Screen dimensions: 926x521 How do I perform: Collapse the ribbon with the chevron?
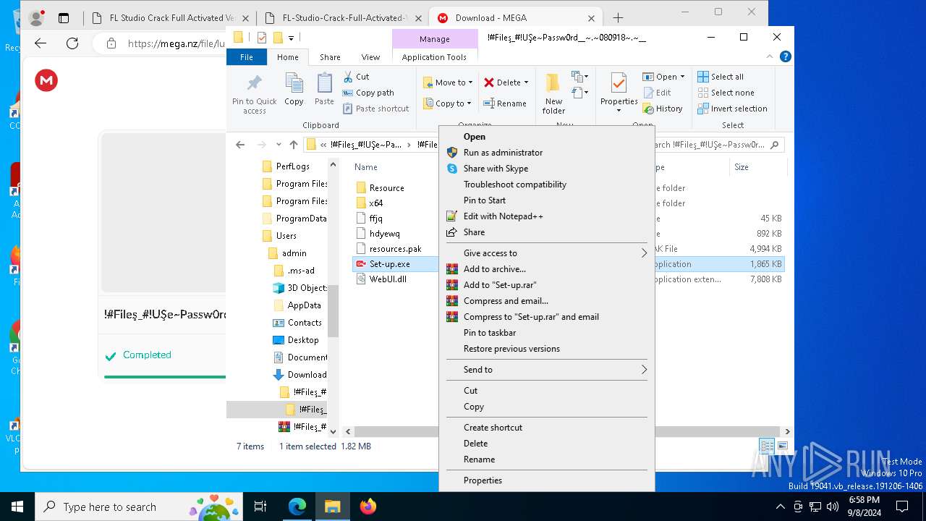pos(771,56)
